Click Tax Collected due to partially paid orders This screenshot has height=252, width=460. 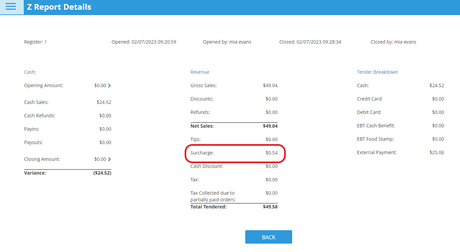coord(213,196)
